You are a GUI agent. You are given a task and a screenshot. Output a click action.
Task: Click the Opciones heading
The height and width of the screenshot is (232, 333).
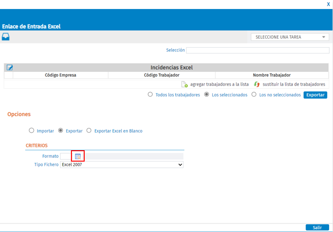19,114
